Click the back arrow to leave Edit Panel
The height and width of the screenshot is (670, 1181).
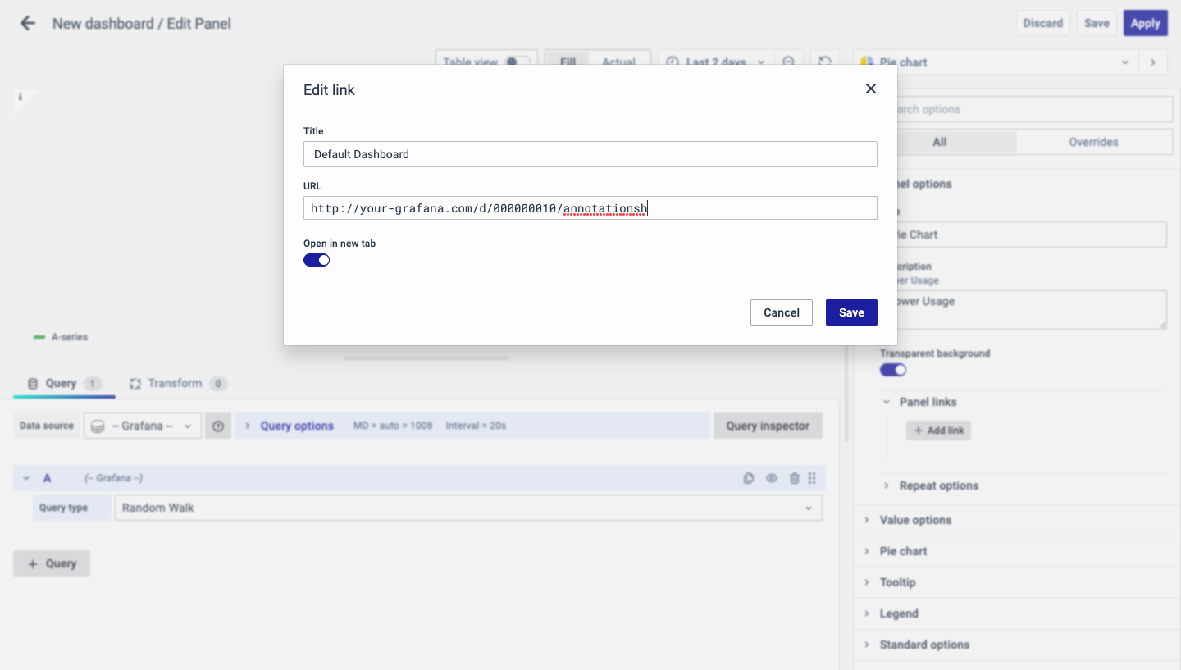(x=28, y=24)
